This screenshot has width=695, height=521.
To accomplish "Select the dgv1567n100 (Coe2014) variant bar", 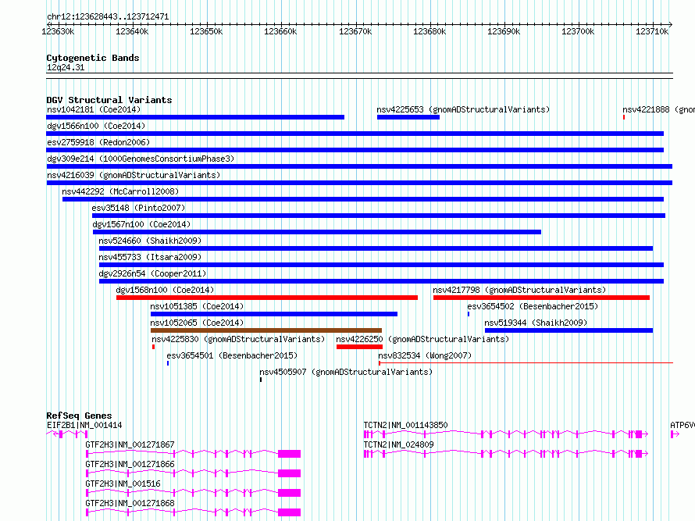I will pos(317,232).
